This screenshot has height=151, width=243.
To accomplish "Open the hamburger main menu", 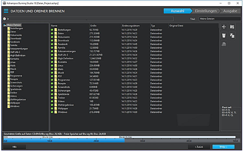I will (x=6, y=11).
